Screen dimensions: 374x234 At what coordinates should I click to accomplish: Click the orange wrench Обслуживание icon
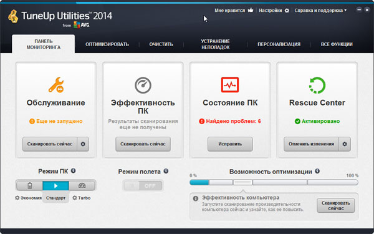pyautogui.click(x=56, y=85)
